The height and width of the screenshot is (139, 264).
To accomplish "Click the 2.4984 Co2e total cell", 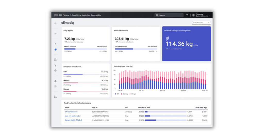I will click(204, 112).
